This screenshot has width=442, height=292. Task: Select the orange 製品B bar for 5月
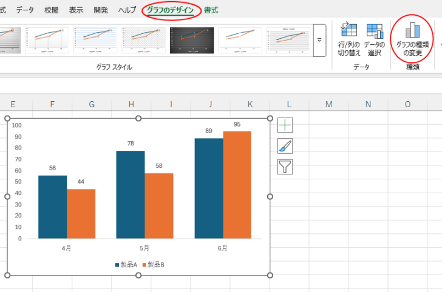pyautogui.click(x=159, y=206)
